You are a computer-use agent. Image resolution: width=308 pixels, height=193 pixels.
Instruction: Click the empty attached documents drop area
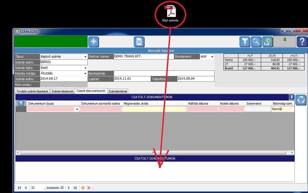(x=155, y=172)
